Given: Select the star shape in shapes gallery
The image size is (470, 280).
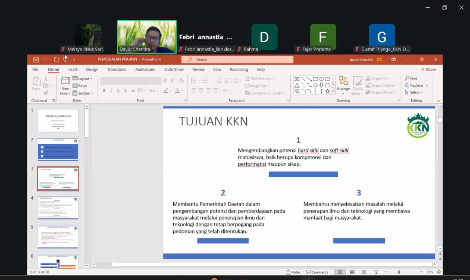Looking at the screenshot, I should point(327,91).
